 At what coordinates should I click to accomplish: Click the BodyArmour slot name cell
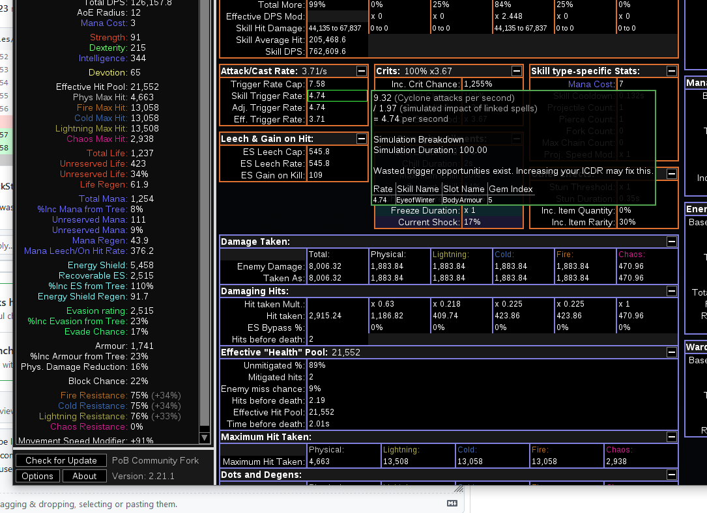tap(463, 200)
